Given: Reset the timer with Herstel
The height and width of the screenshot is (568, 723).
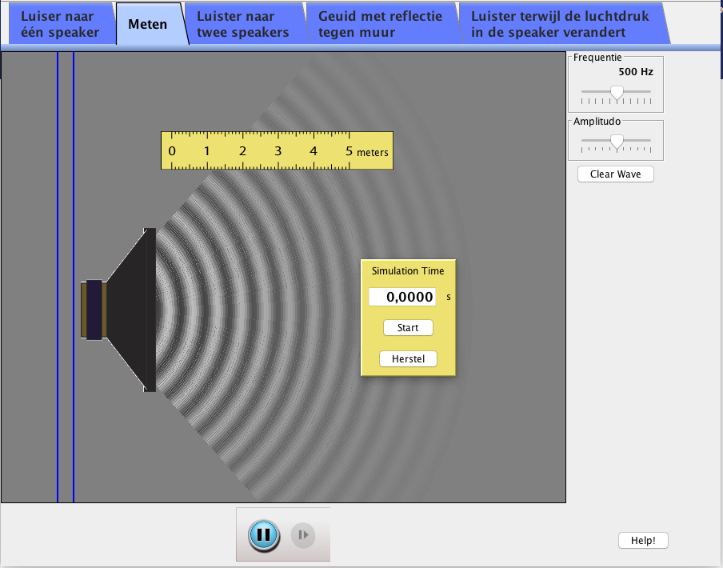Looking at the screenshot, I should tap(408, 359).
